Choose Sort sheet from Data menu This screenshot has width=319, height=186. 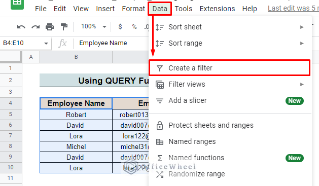[230, 27]
